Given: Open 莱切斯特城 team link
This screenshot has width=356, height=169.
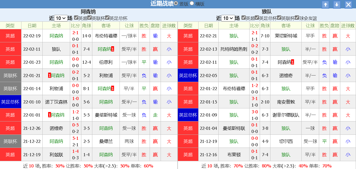Looking at the screenshot, I should (x=286, y=36).
